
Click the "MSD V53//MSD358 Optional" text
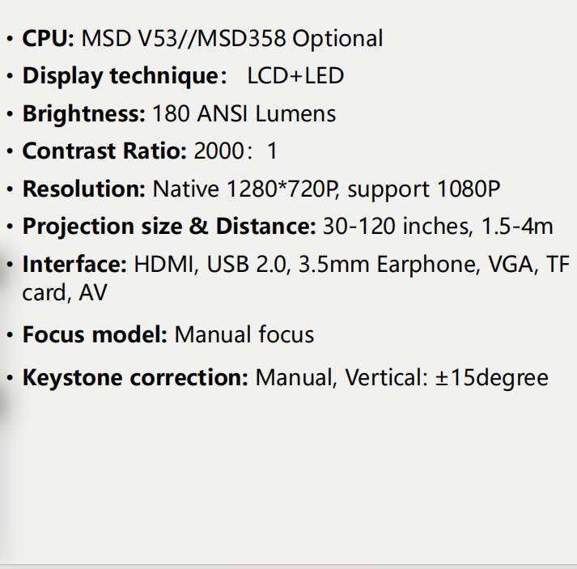click(232, 38)
